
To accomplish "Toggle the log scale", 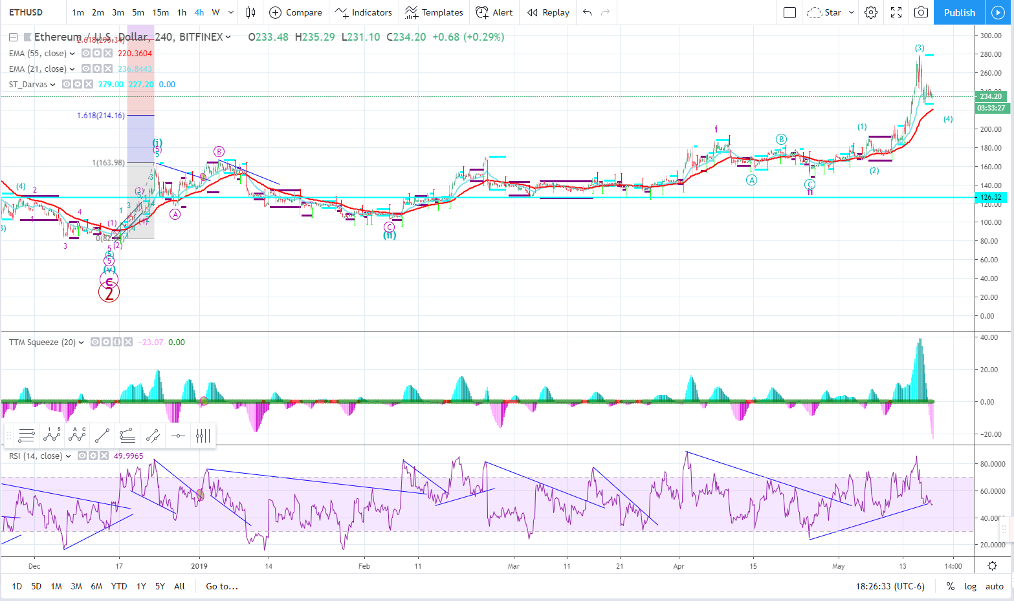I will [970, 586].
